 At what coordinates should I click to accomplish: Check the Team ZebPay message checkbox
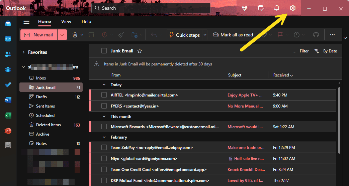[x=104, y=148]
